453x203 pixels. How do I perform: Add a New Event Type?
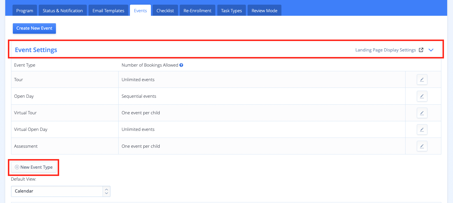pos(34,167)
